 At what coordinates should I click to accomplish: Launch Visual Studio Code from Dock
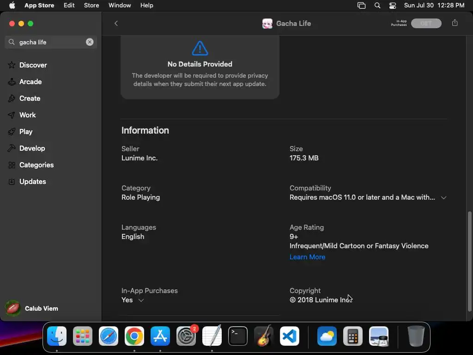(290, 336)
